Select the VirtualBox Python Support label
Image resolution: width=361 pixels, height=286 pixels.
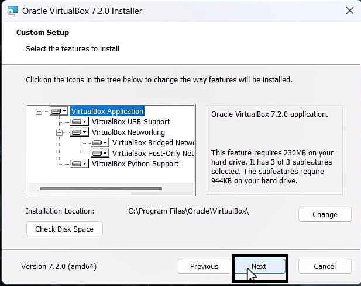pyautogui.click(x=135, y=164)
